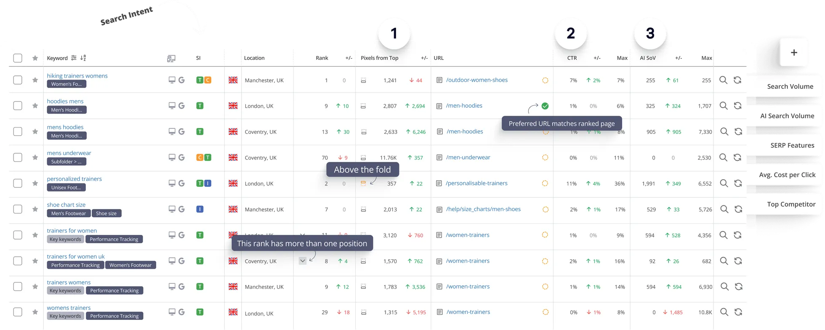Viewport: 825px width, 330px height.
Task: Star the hiking trainers womens keyword
Action: coord(35,80)
